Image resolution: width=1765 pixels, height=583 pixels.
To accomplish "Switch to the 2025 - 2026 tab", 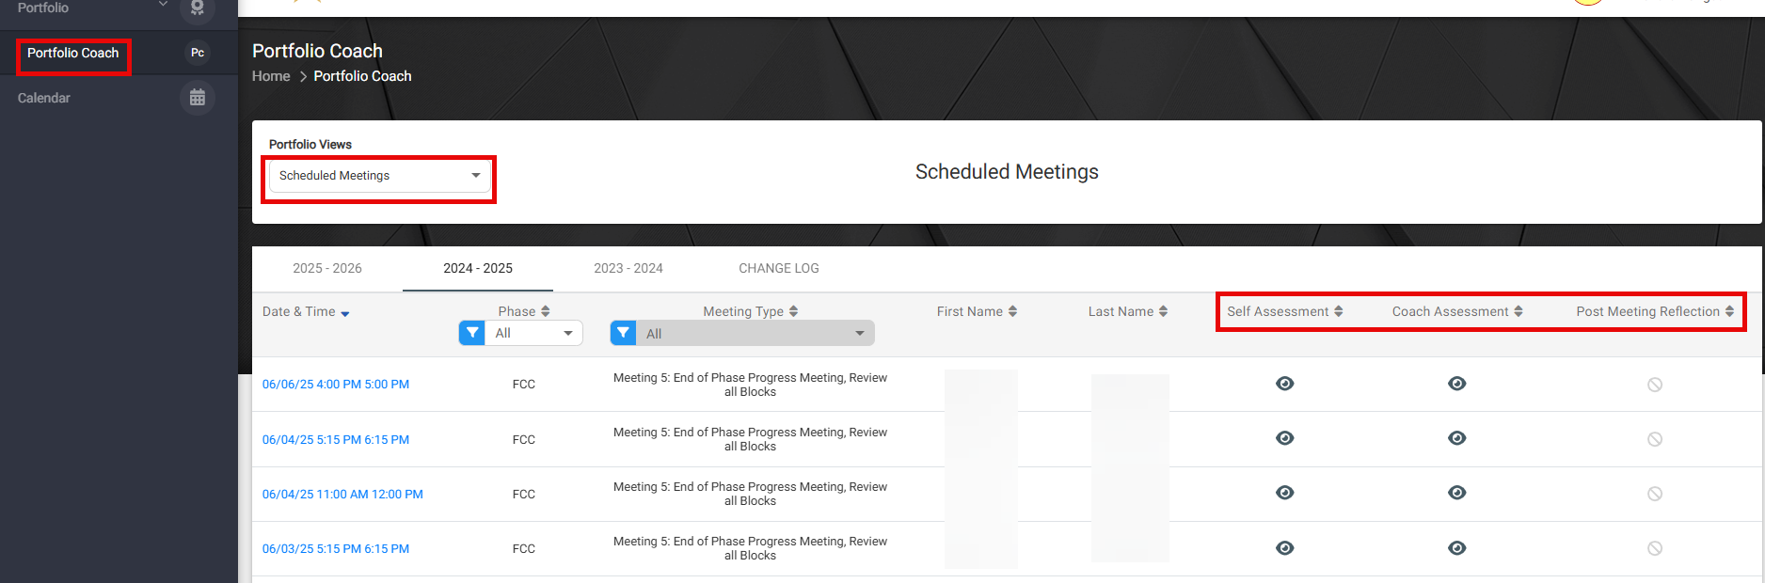I will click(x=327, y=268).
